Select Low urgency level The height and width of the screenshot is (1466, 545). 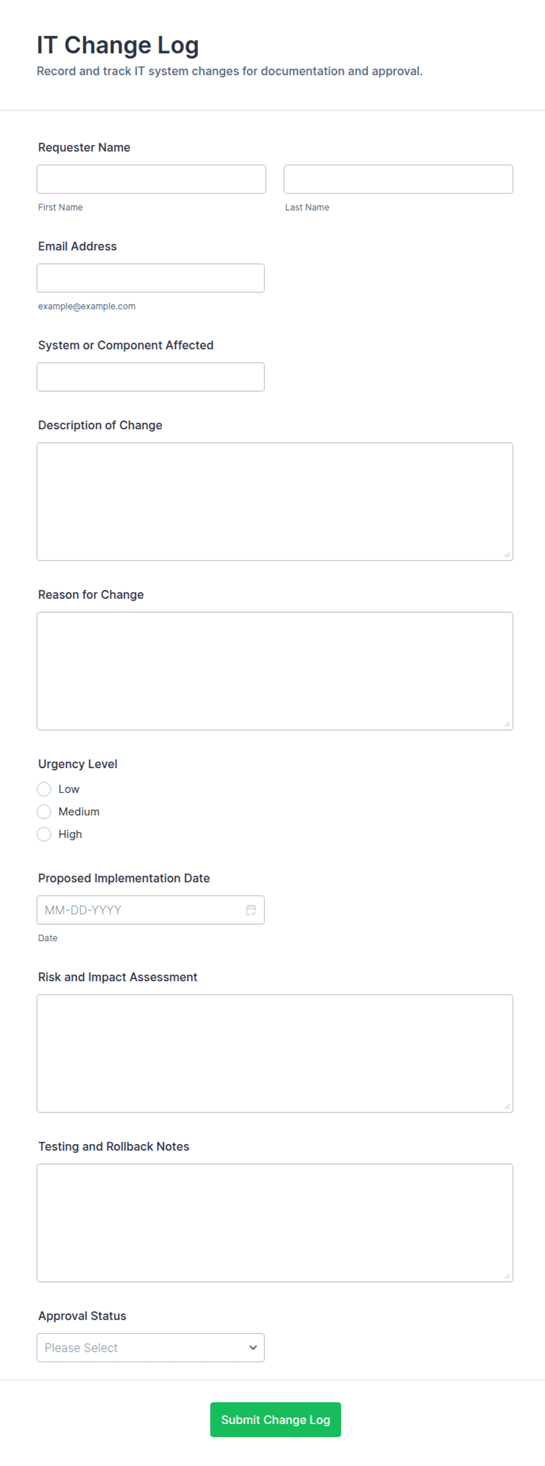[x=44, y=789]
